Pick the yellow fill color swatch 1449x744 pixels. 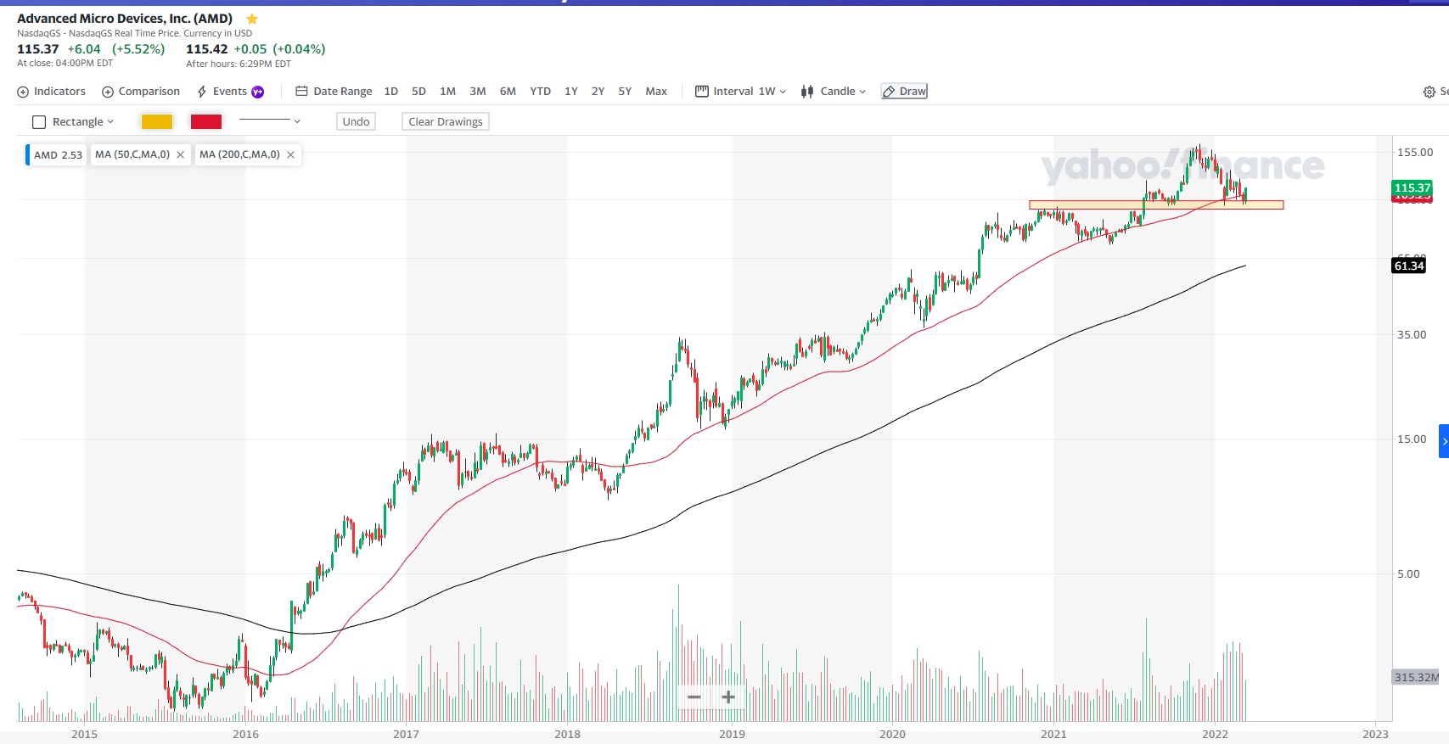click(x=157, y=122)
